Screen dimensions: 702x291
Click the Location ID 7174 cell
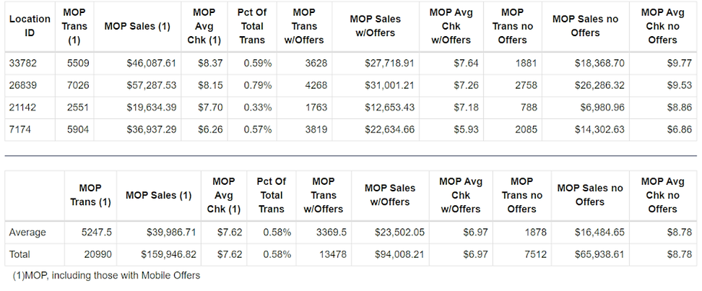pyautogui.click(x=20, y=130)
